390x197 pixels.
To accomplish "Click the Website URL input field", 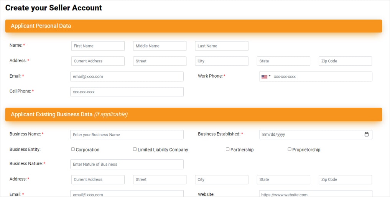I will (315, 194).
